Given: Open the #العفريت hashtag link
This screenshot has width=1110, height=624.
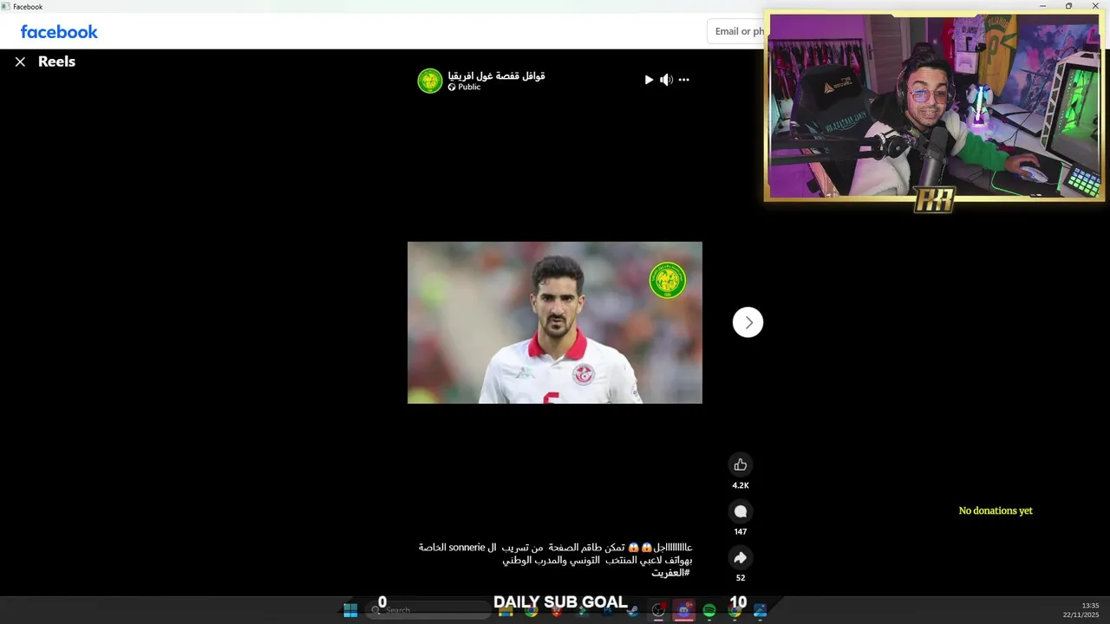Looking at the screenshot, I should click(671, 573).
